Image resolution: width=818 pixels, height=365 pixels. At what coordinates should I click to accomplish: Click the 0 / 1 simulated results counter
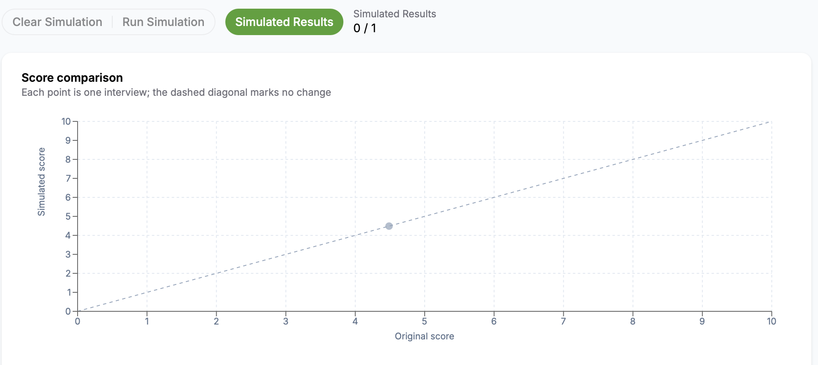point(365,28)
